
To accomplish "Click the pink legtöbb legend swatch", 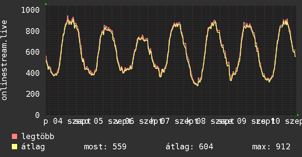I will (x=14, y=136).
